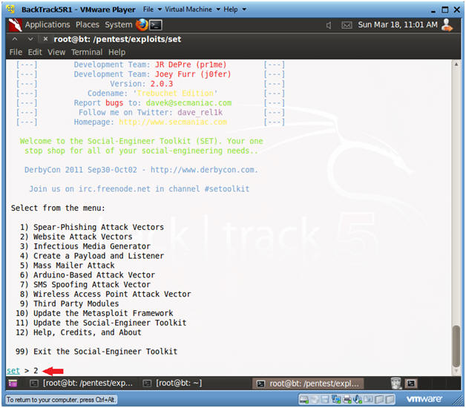
Task: Click terminal window down arrow button
Action: pyautogui.click(x=30, y=39)
